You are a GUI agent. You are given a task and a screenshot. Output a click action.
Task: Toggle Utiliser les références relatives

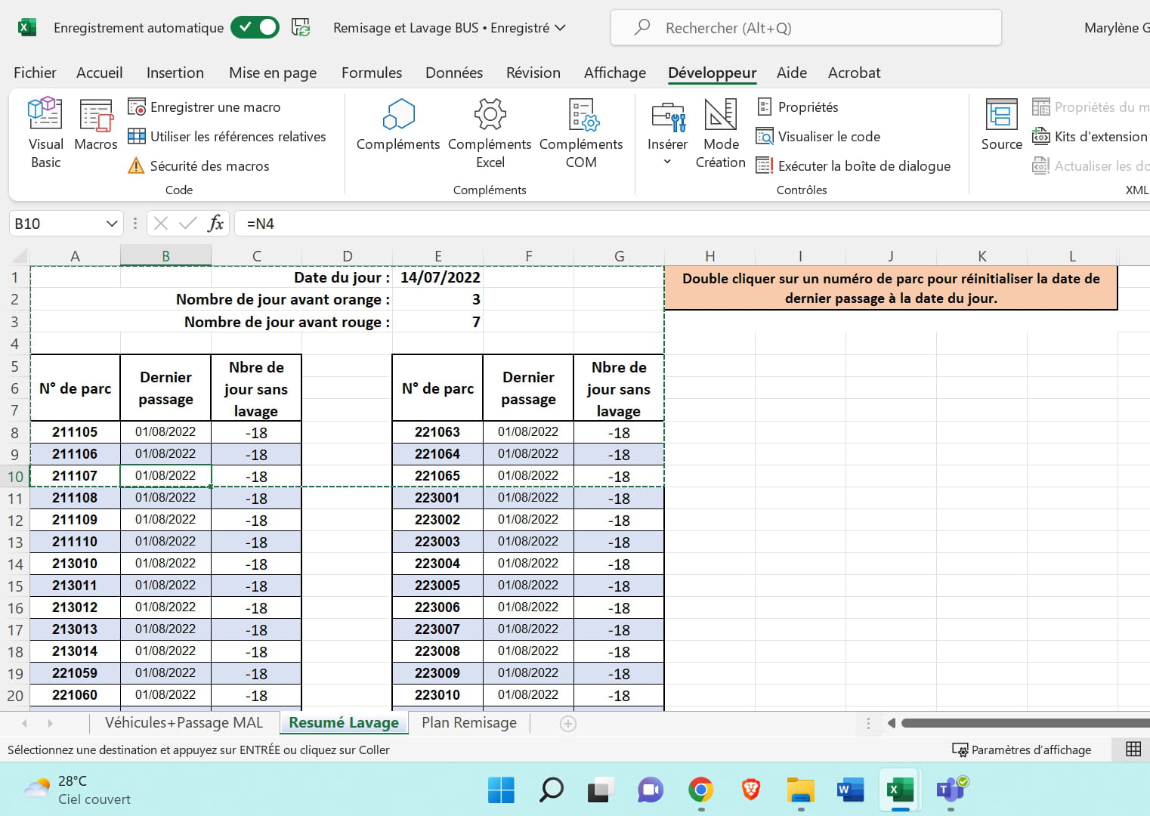[229, 136]
